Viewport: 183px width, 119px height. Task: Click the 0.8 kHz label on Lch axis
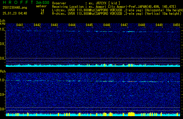point(2,58)
